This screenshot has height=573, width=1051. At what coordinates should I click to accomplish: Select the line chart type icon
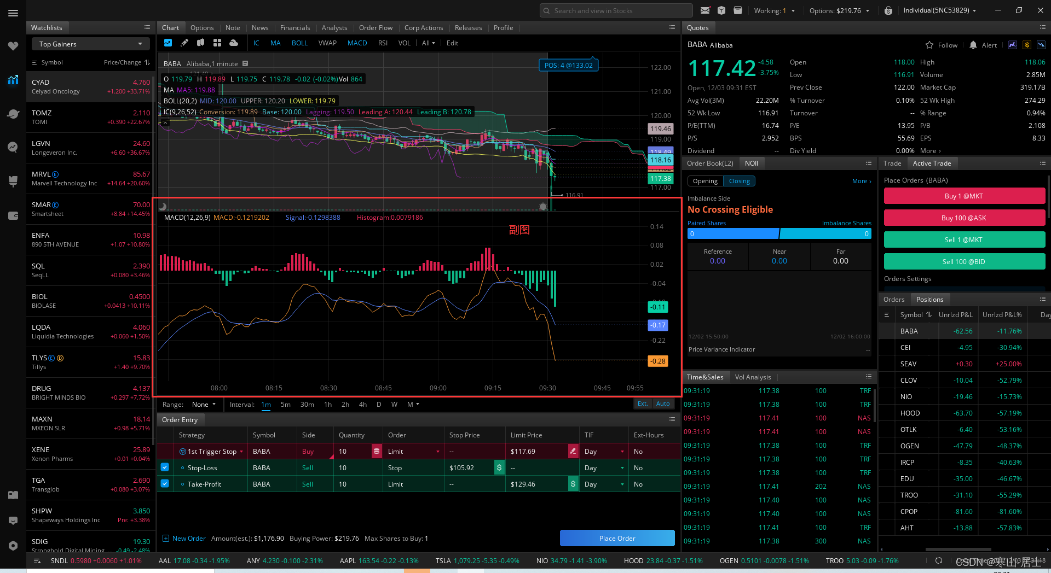coord(168,43)
